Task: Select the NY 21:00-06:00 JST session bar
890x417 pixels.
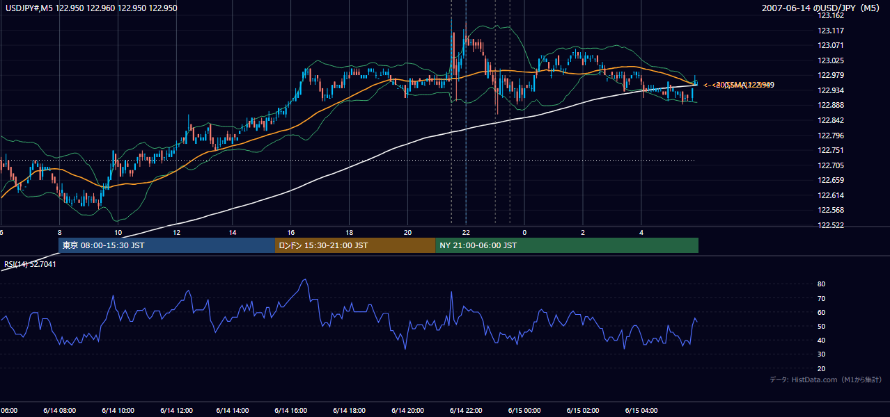Action: 567,245
